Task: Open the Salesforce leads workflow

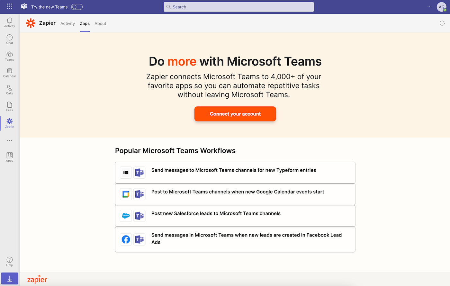Action: pyautogui.click(x=235, y=216)
